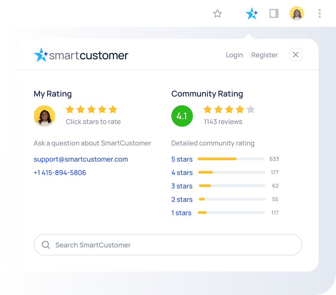Image resolution: width=336 pixels, height=295 pixels.
Task: Rate five stars under My Rating
Action: click(x=113, y=109)
